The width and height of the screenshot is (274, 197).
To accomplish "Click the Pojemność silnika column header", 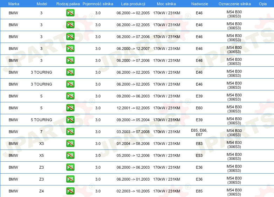I will (98, 4).
